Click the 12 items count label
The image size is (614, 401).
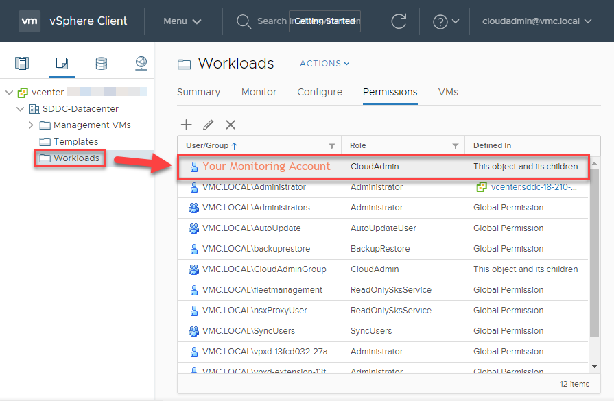pos(574,384)
